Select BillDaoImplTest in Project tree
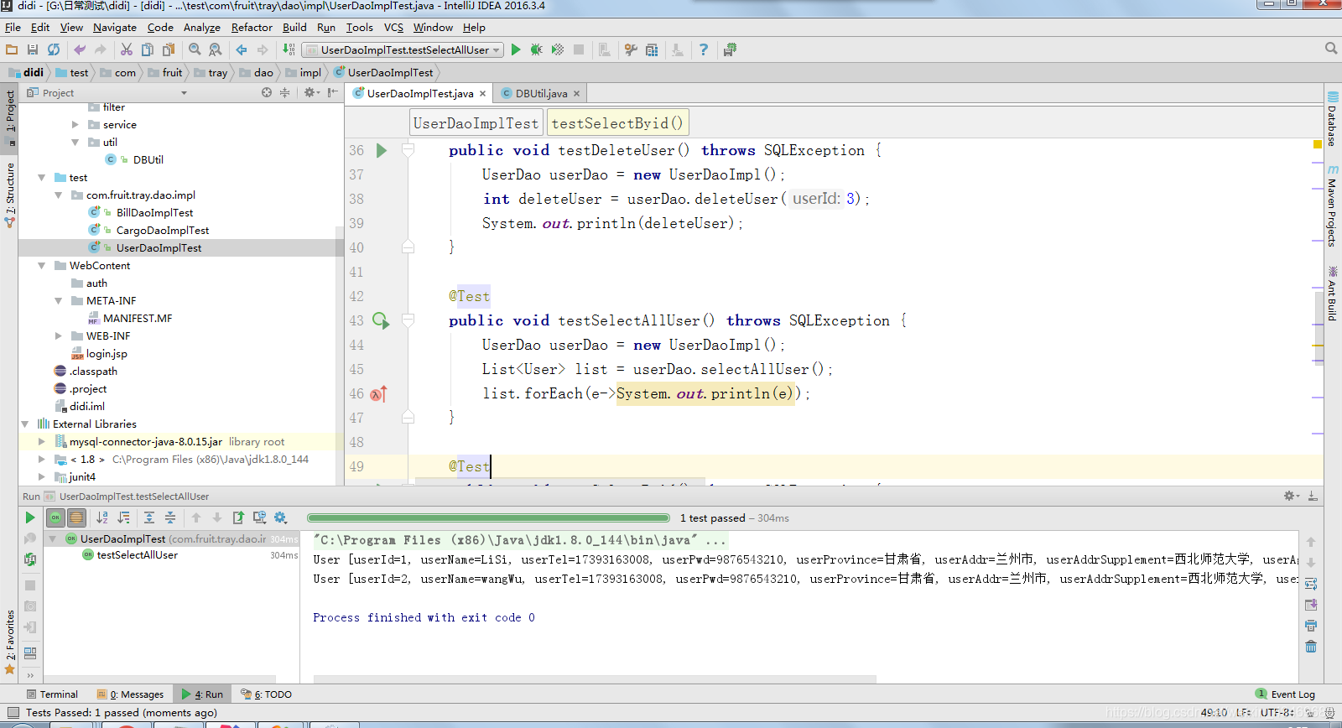The height and width of the screenshot is (728, 1342). pos(154,212)
